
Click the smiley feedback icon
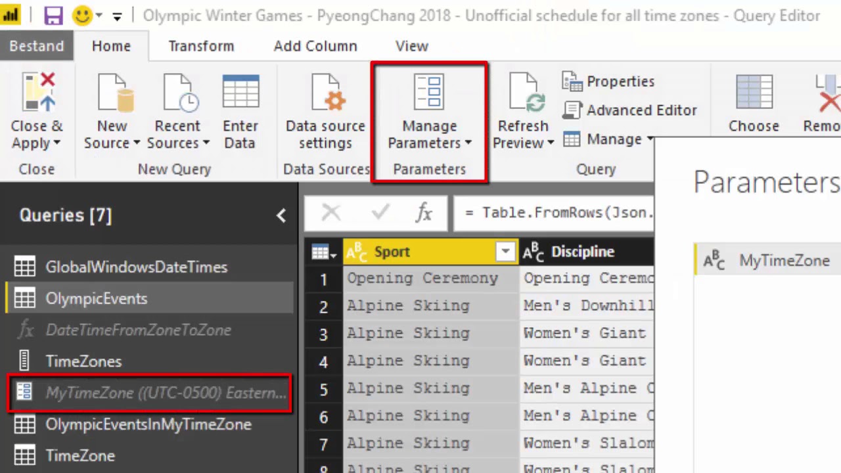pos(82,15)
